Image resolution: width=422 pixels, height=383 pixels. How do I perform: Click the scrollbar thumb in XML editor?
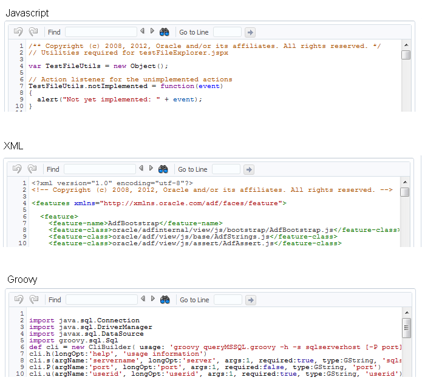(x=405, y=192)
